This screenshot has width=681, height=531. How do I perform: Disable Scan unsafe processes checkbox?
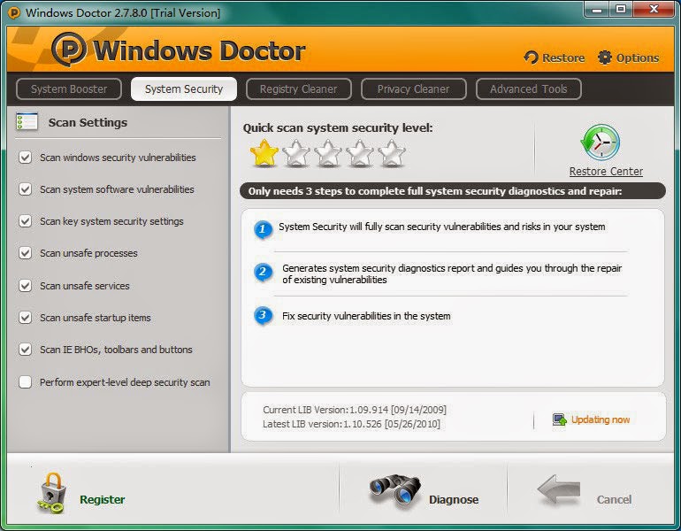point(25,253)
